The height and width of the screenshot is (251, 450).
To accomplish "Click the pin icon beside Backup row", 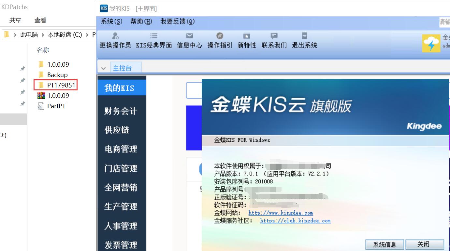I will click(22, 80).
